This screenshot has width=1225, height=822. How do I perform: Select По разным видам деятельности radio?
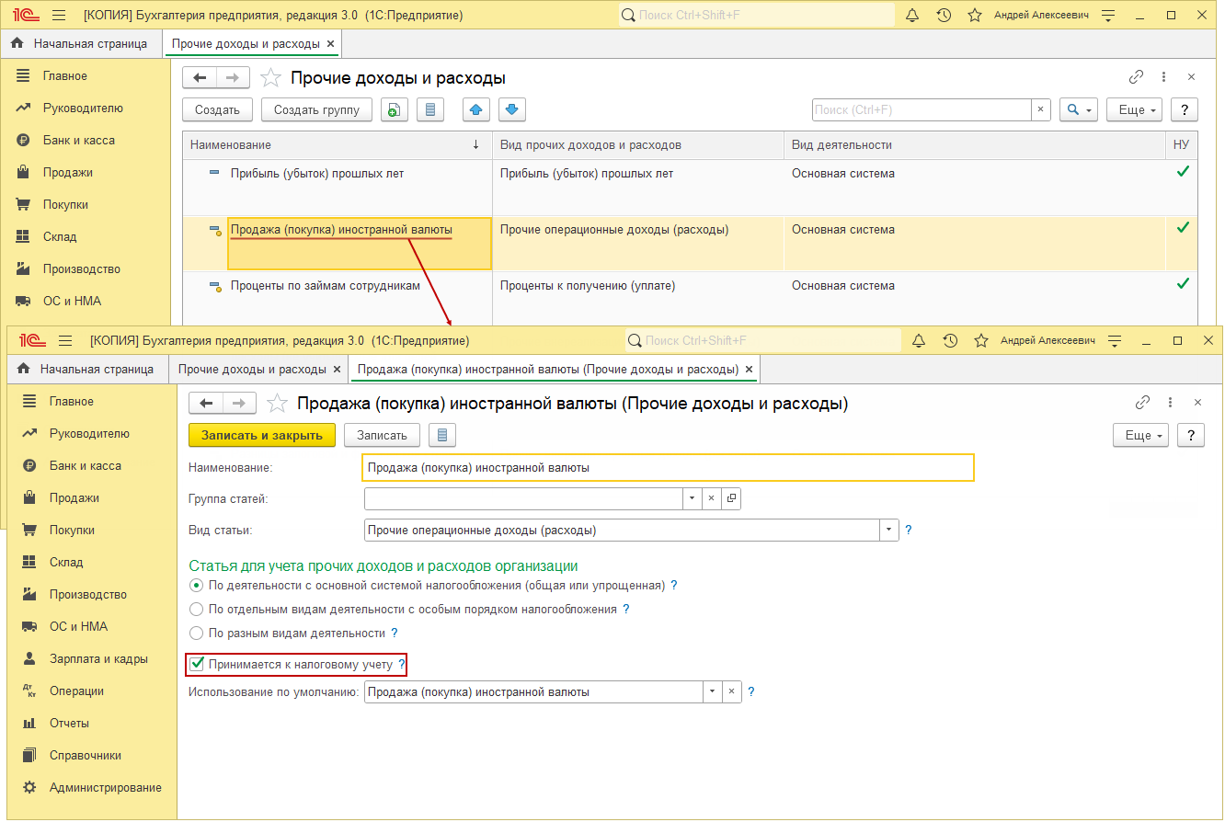tap(196, 633)
